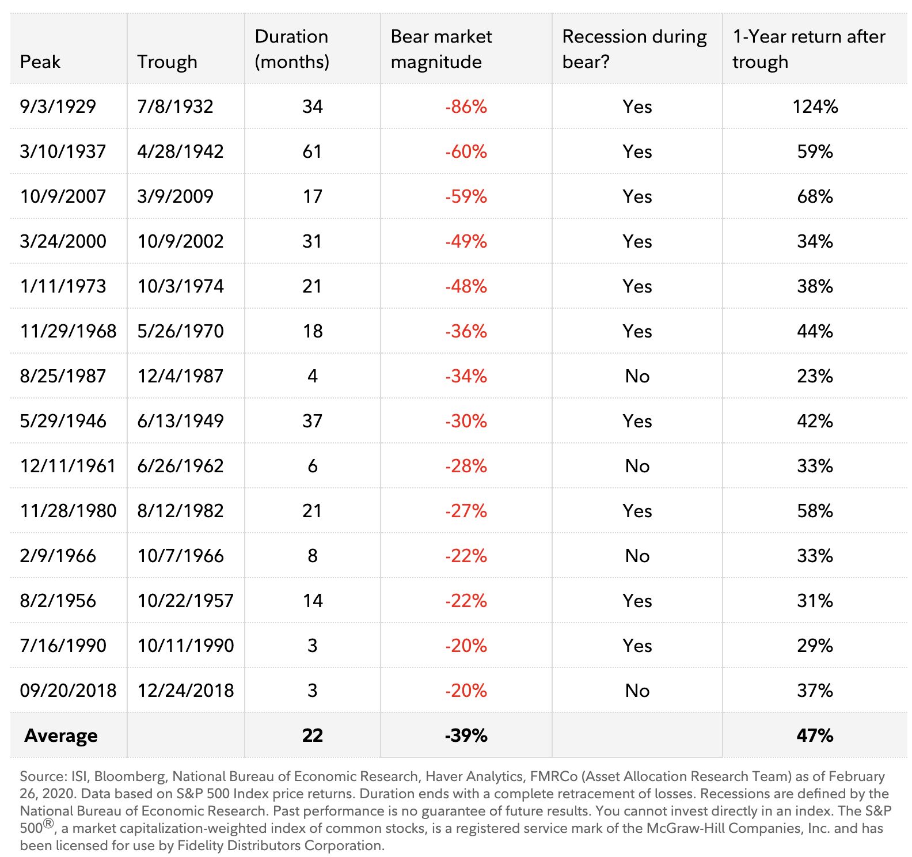912x857 pixels.
Task: Select the Duration (months) header
Action: (x=292, y=49)
